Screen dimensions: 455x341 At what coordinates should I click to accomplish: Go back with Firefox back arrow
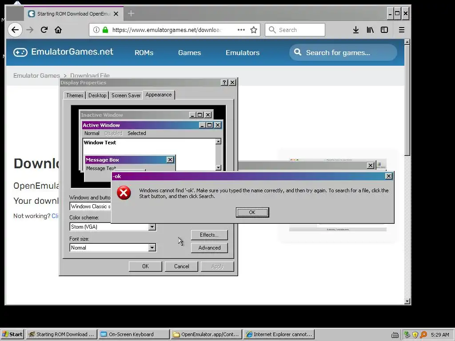15,30
